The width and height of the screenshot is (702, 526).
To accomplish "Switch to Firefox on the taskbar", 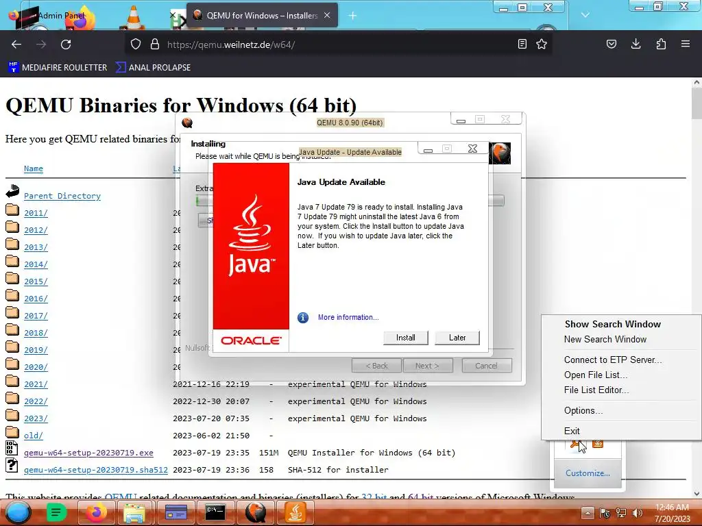I will coord(96,512).
